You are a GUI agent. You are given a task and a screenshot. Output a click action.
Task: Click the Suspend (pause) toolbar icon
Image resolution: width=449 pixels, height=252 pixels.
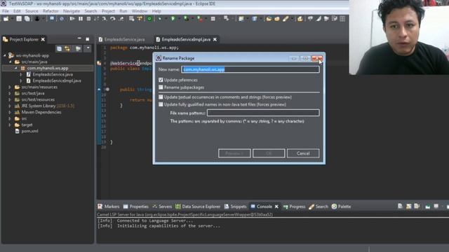(81, 19)
